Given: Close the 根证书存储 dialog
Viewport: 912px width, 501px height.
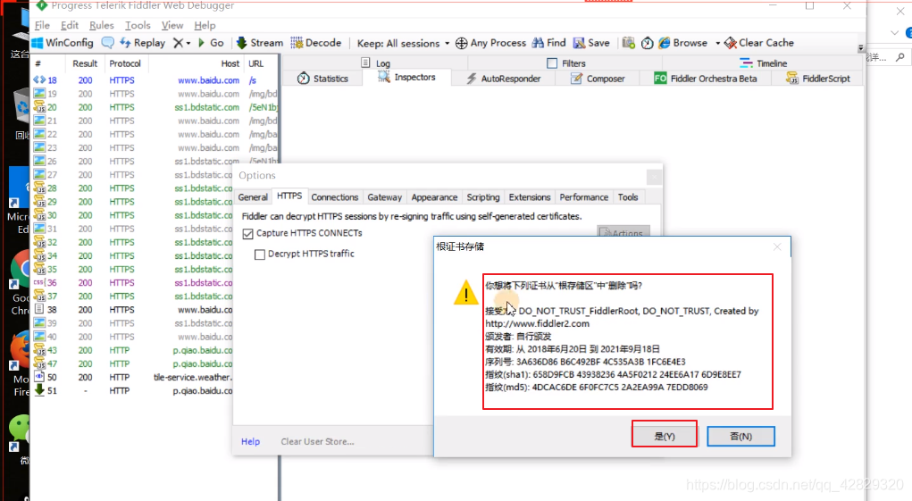Looking at the screenshot, I should [x=777, y=247].
